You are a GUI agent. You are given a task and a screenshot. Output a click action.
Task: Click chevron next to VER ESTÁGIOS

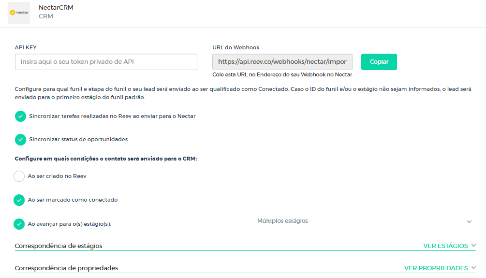tap(473, 246)
